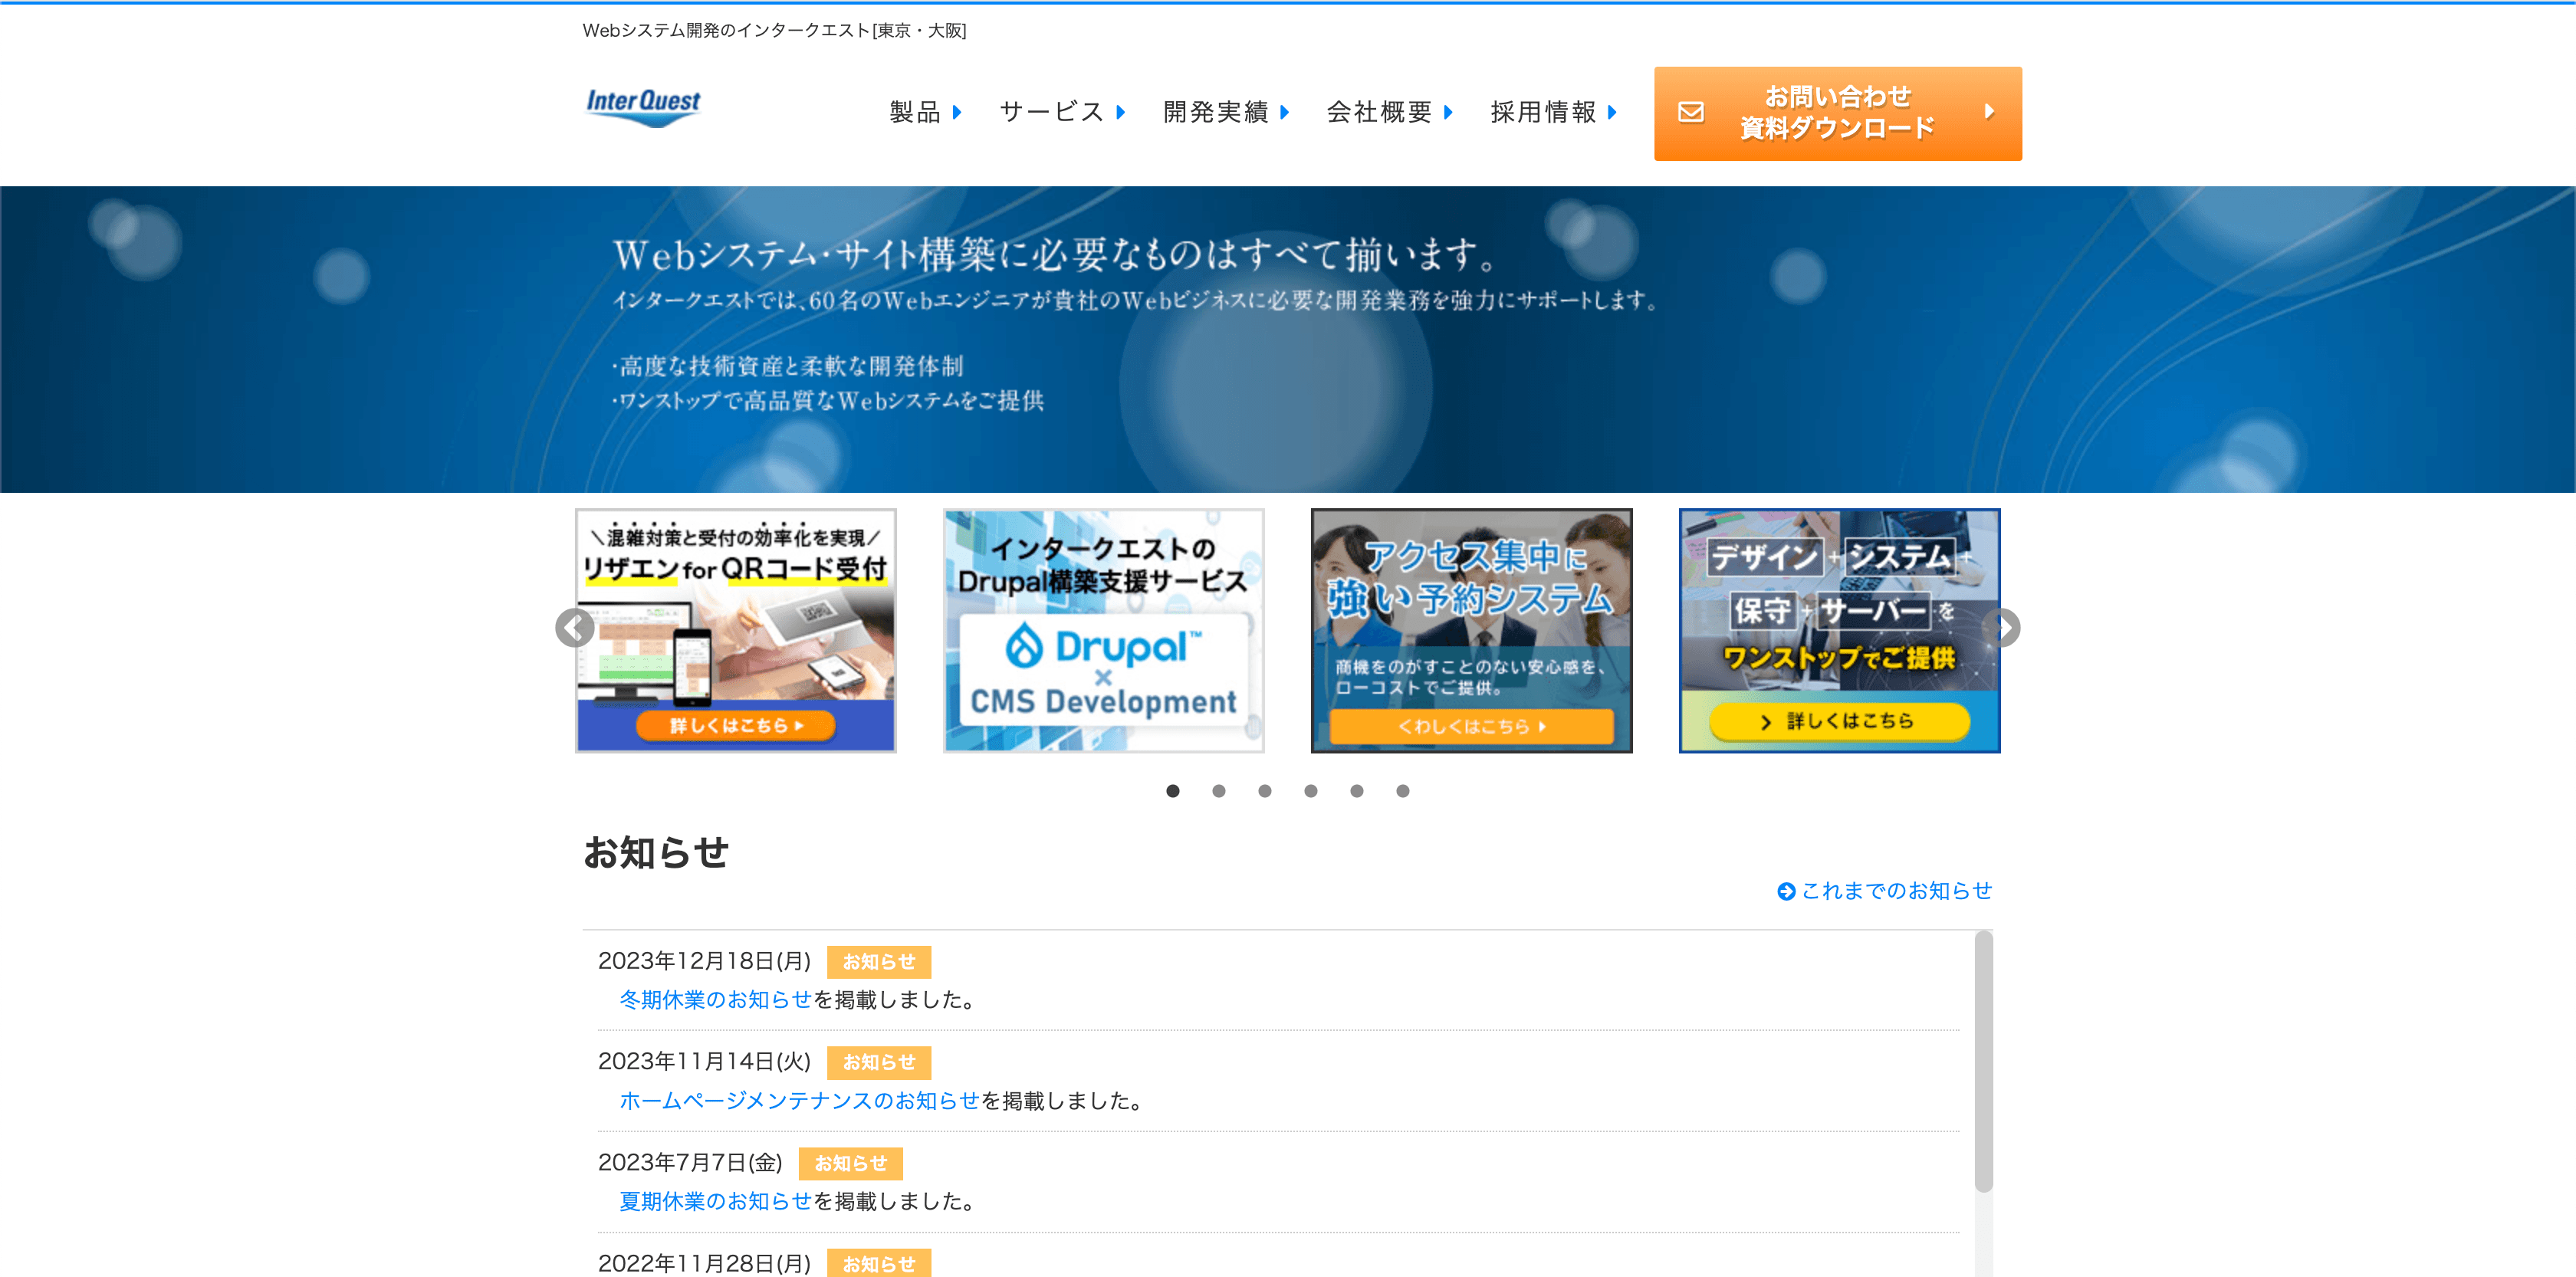Expand the 開発実績 menu
Viewport: 2576px width, 1277px height.
1225,113
